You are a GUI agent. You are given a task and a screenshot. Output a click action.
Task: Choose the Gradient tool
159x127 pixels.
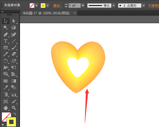(14, 81)
